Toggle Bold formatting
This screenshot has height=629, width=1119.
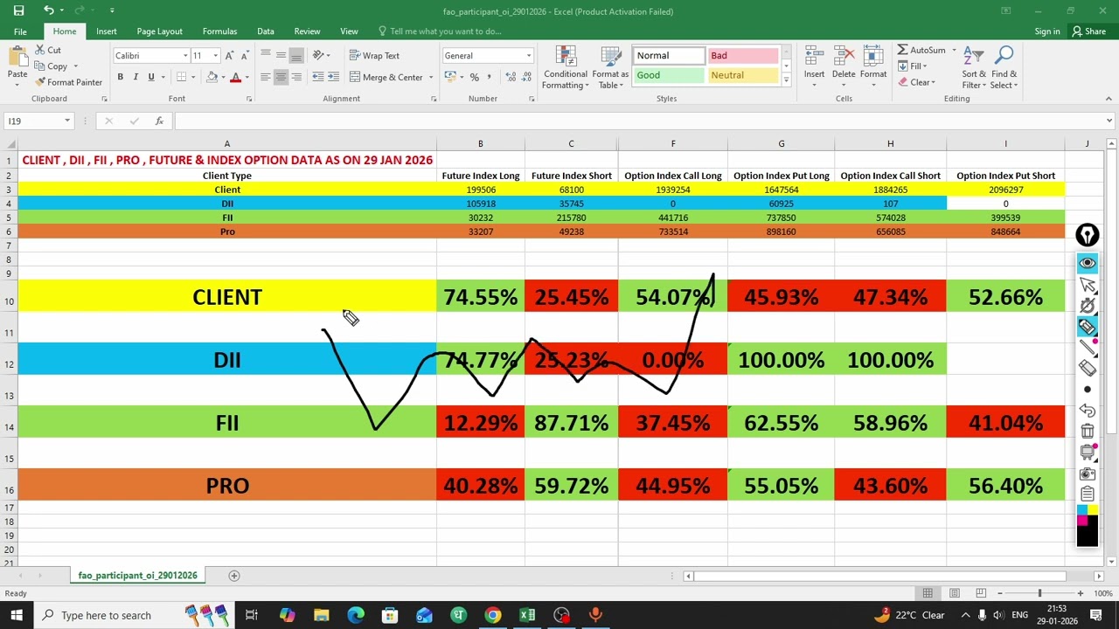coord(121,77)
